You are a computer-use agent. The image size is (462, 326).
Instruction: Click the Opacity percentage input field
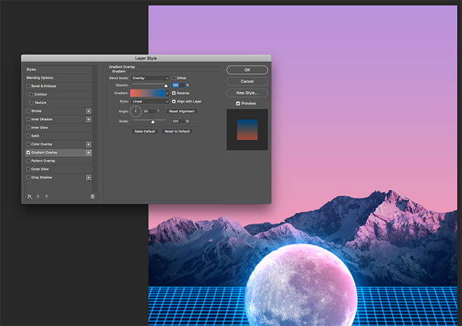pyautogui.click(x=178, y=85)
